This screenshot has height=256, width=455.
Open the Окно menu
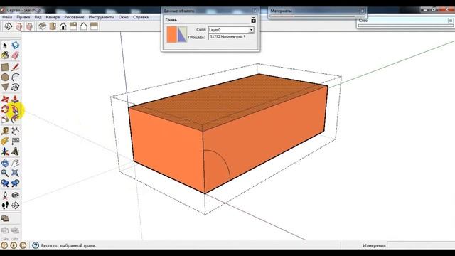[x=123, y=17]
